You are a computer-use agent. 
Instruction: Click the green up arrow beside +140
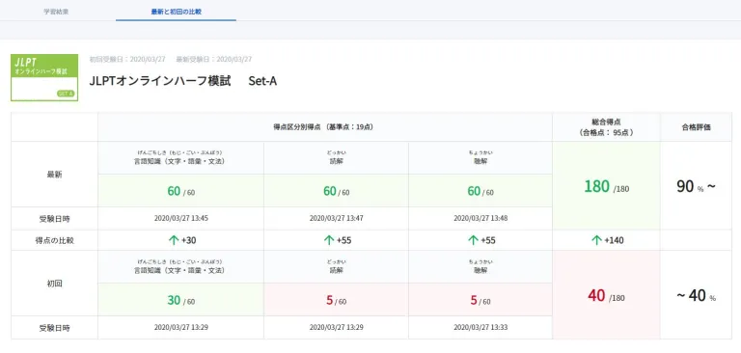596,240
